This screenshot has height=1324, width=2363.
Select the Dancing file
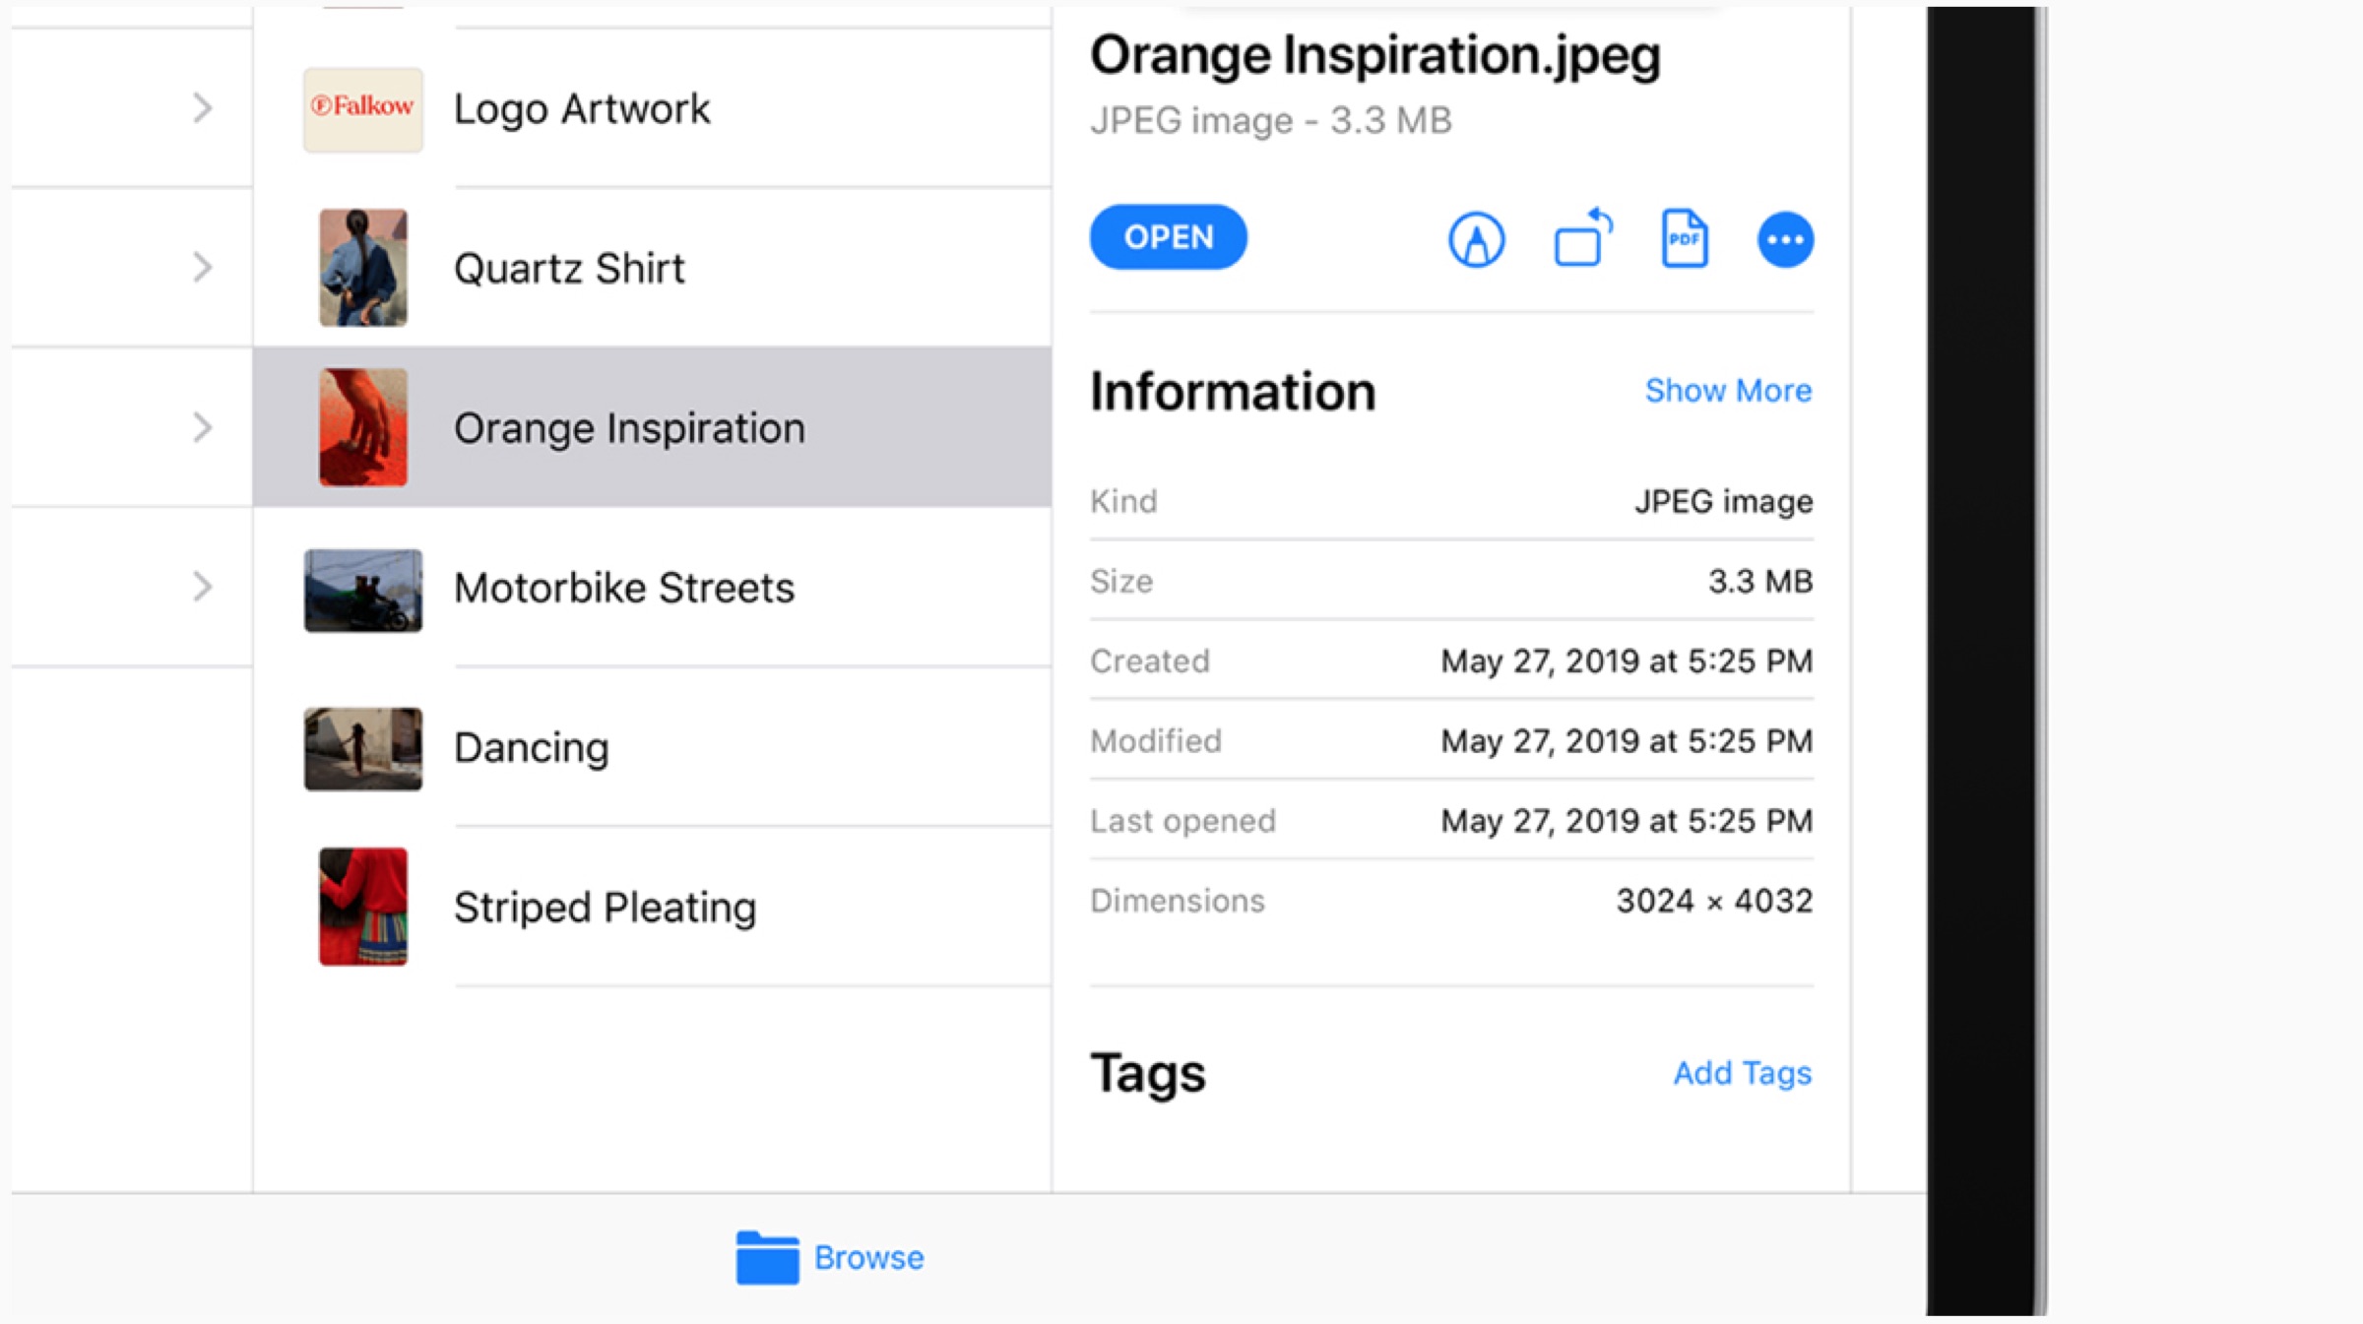click(532, 748)
